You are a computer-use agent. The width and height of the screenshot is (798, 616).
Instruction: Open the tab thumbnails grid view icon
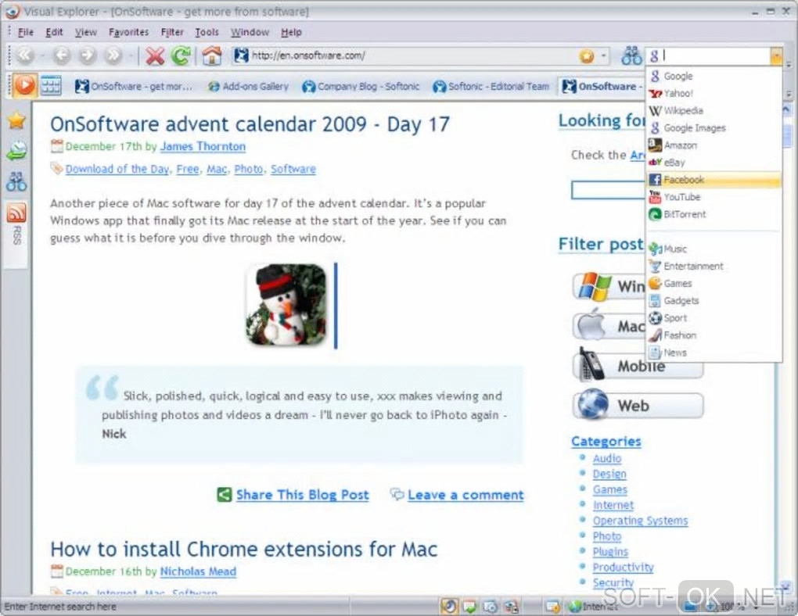point(51,85)
